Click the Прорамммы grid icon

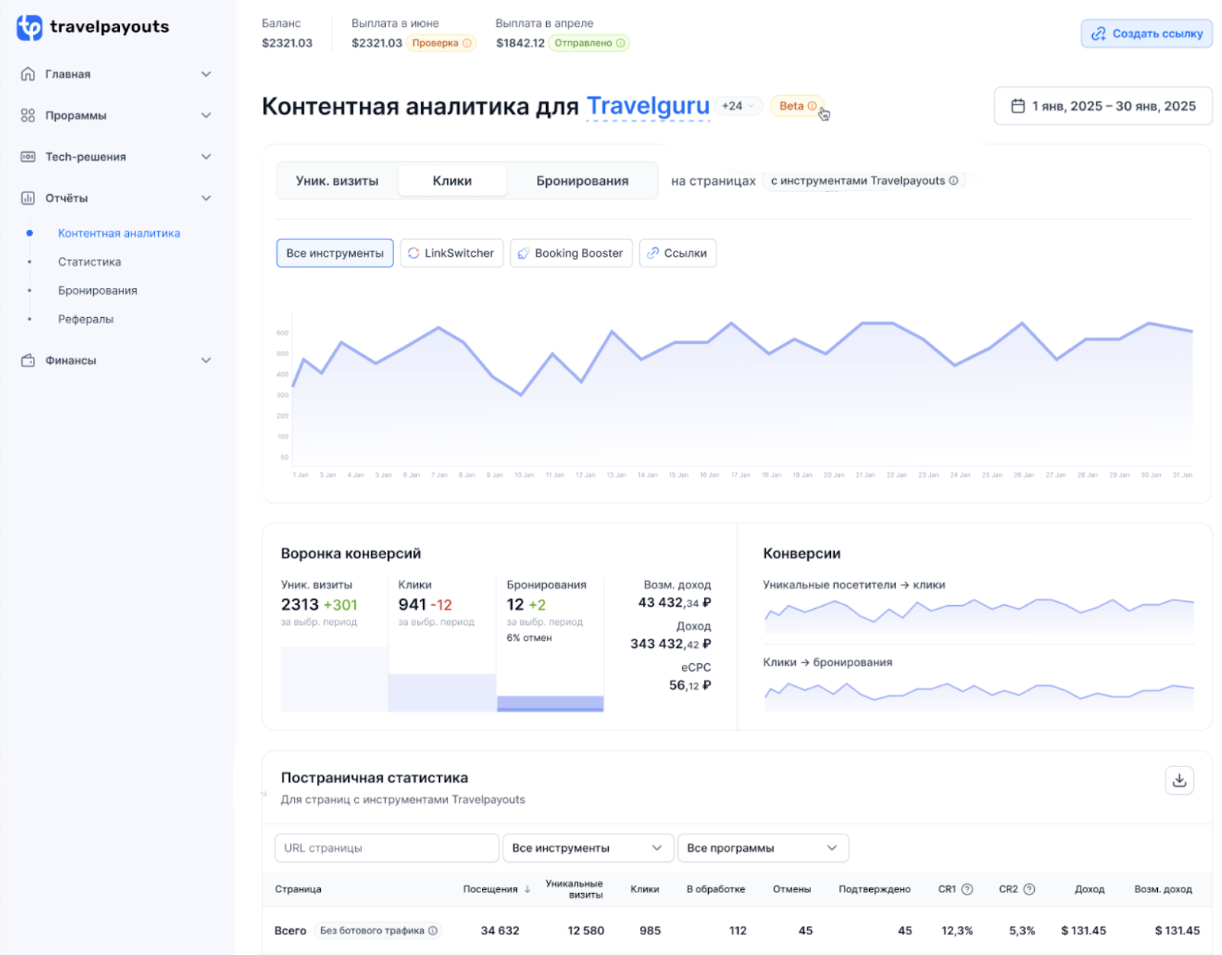click(x=28, y=115)
